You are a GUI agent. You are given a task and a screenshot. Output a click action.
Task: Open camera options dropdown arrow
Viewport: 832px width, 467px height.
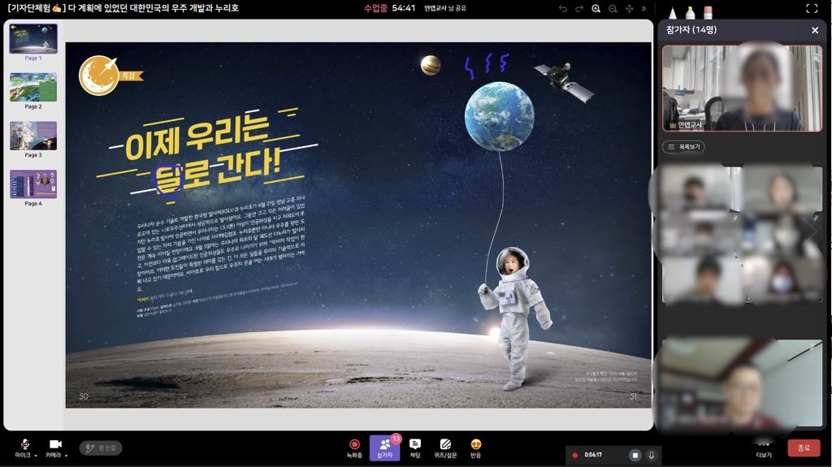click(66, 456)
